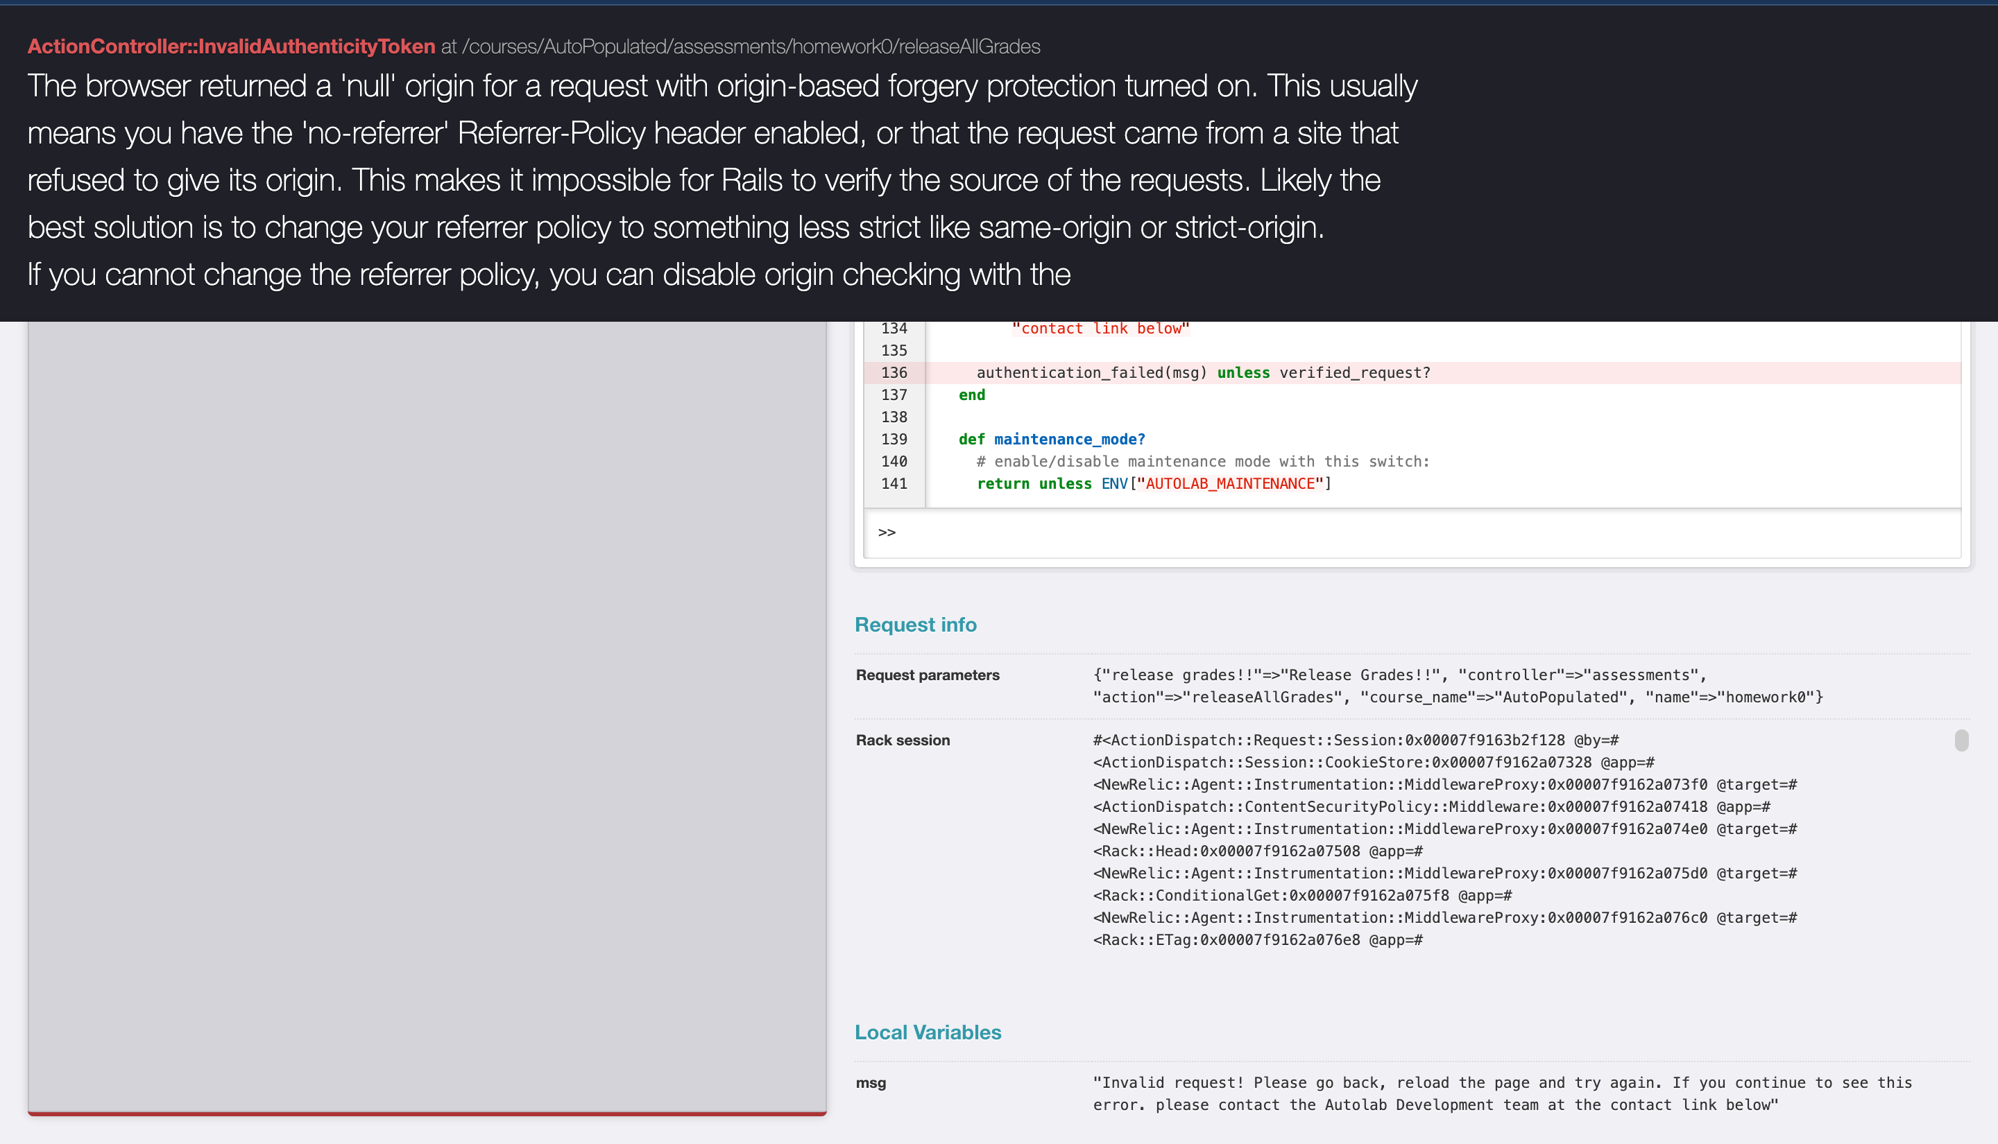The image size is (1998, 1144).
Task: Click the Request parameters label
Action: click(x=928, y=675)
